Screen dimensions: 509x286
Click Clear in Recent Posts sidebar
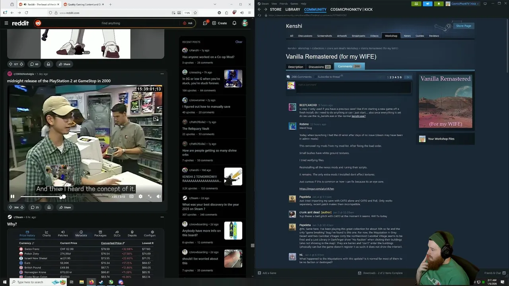[x=239, y=42]
